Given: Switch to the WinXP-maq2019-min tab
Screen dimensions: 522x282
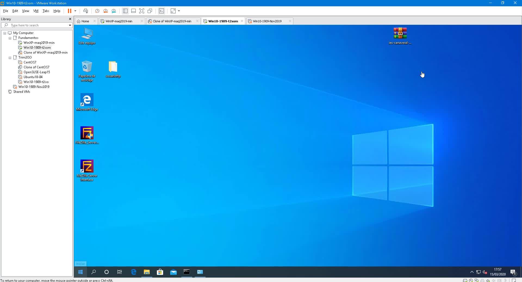Looking at the screenshot, I should tap(119, 21).
